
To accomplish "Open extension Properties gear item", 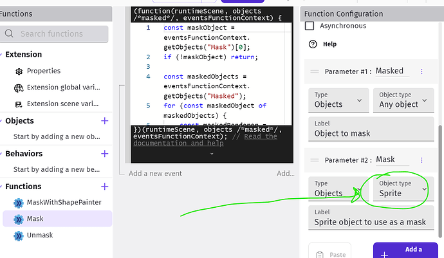I will (x=19, y=71).
